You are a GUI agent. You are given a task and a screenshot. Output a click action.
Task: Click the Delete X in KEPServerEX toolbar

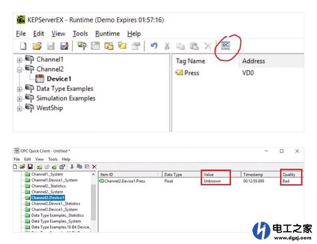pos(208,46)
